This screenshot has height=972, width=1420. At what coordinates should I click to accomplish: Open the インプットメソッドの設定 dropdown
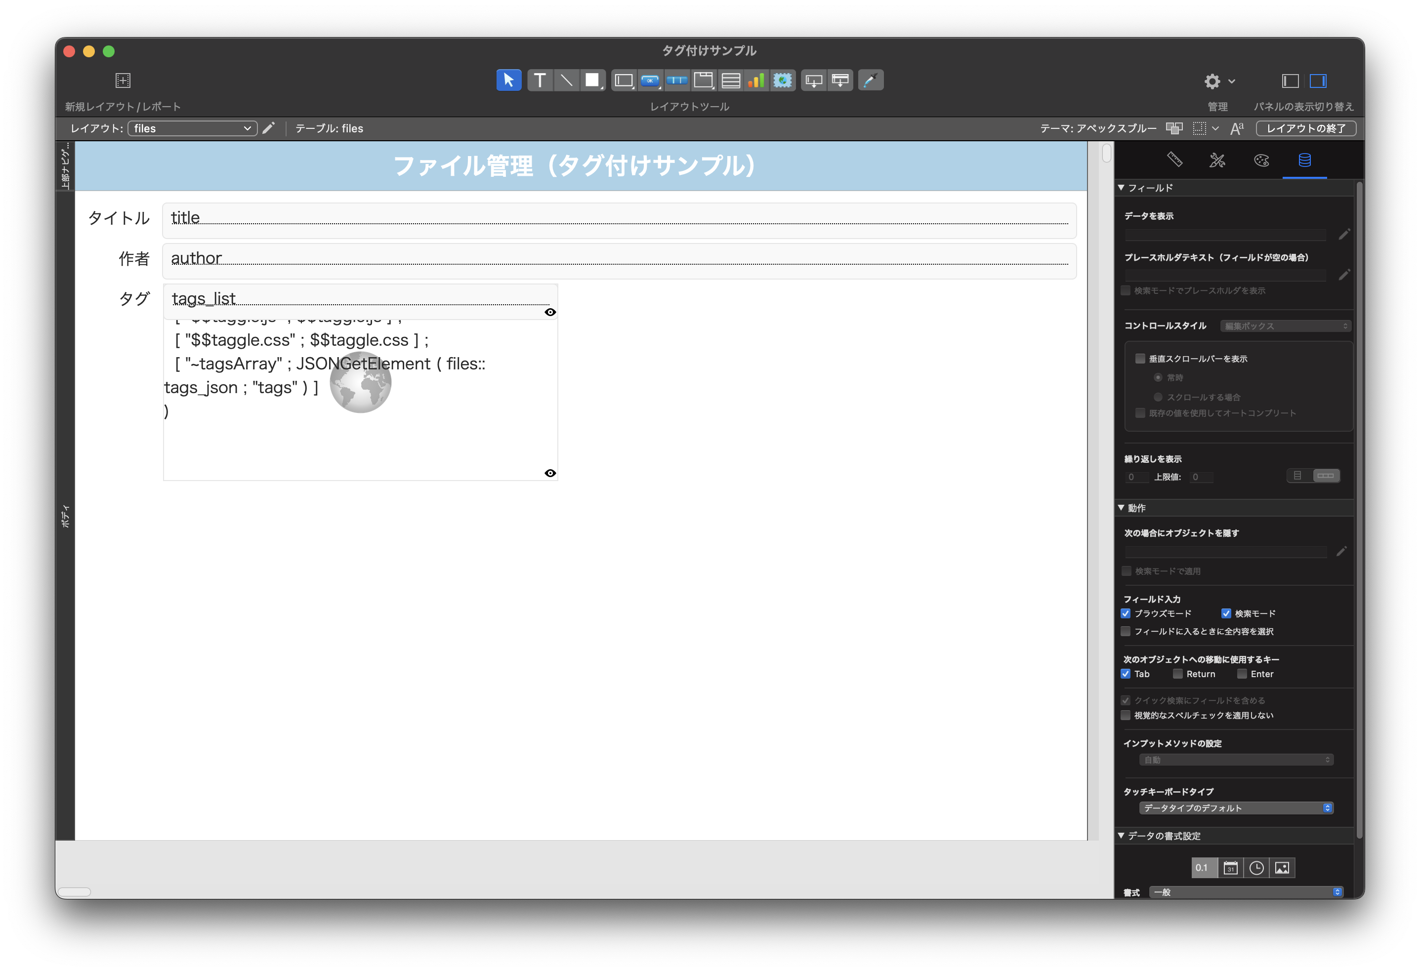(1236, 760)
